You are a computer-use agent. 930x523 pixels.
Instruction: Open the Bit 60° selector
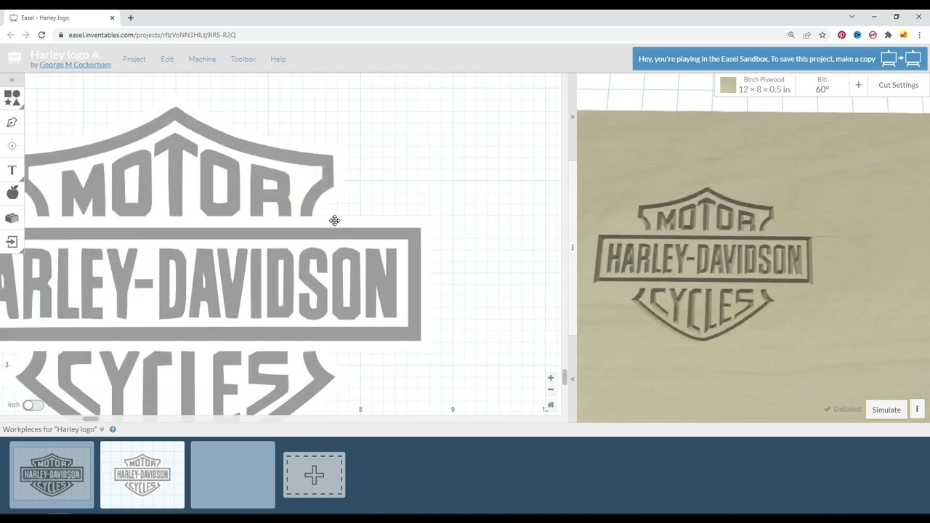pyautogui.click(x=822, y=85)
